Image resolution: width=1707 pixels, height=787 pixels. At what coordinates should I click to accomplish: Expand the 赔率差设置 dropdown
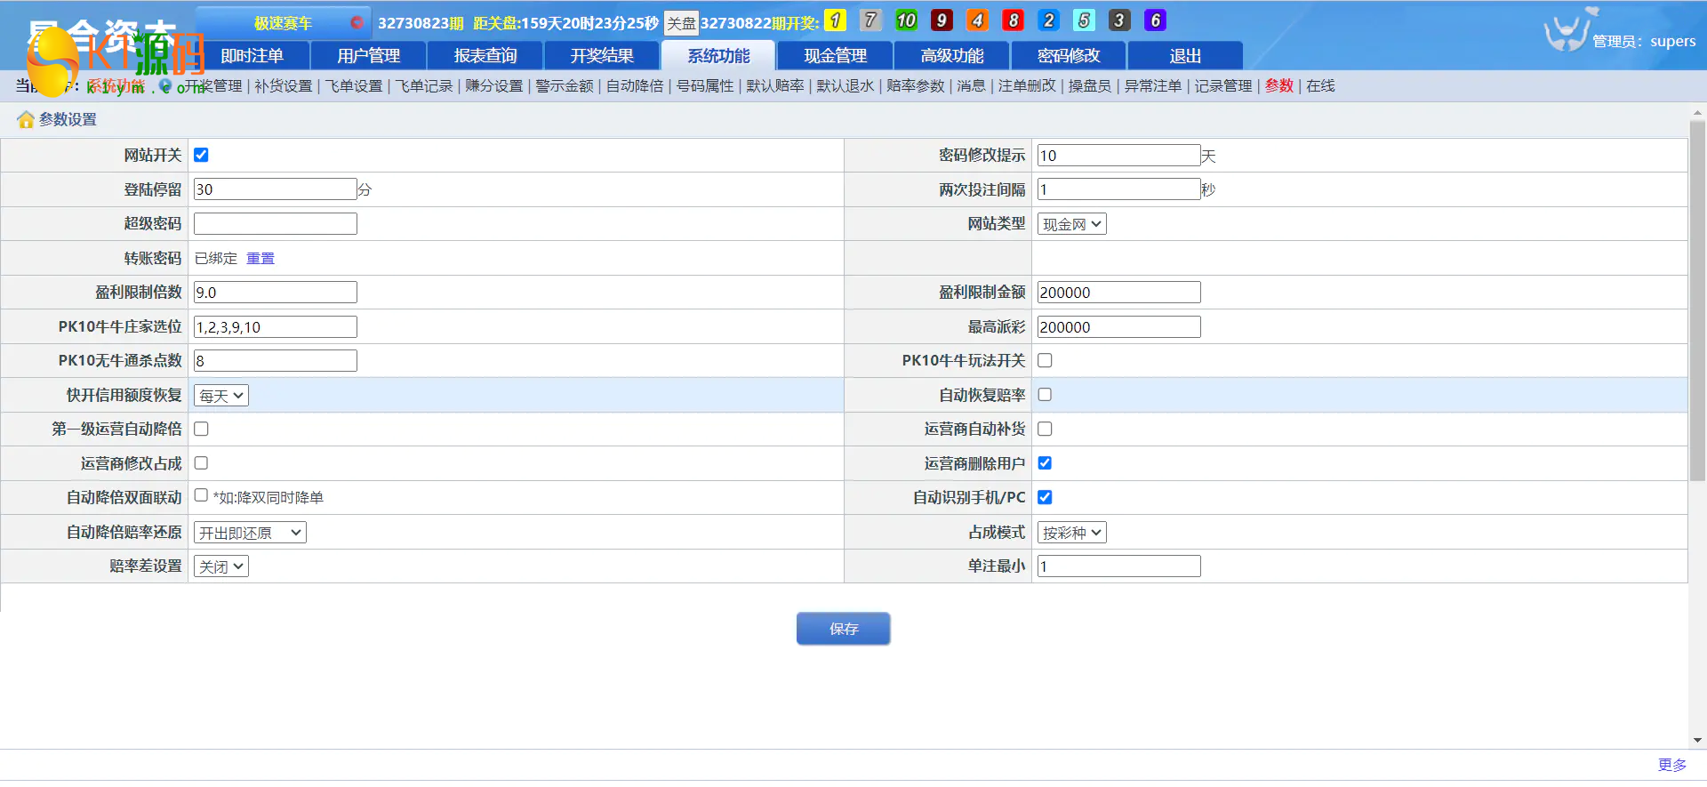tap(220, 566)
